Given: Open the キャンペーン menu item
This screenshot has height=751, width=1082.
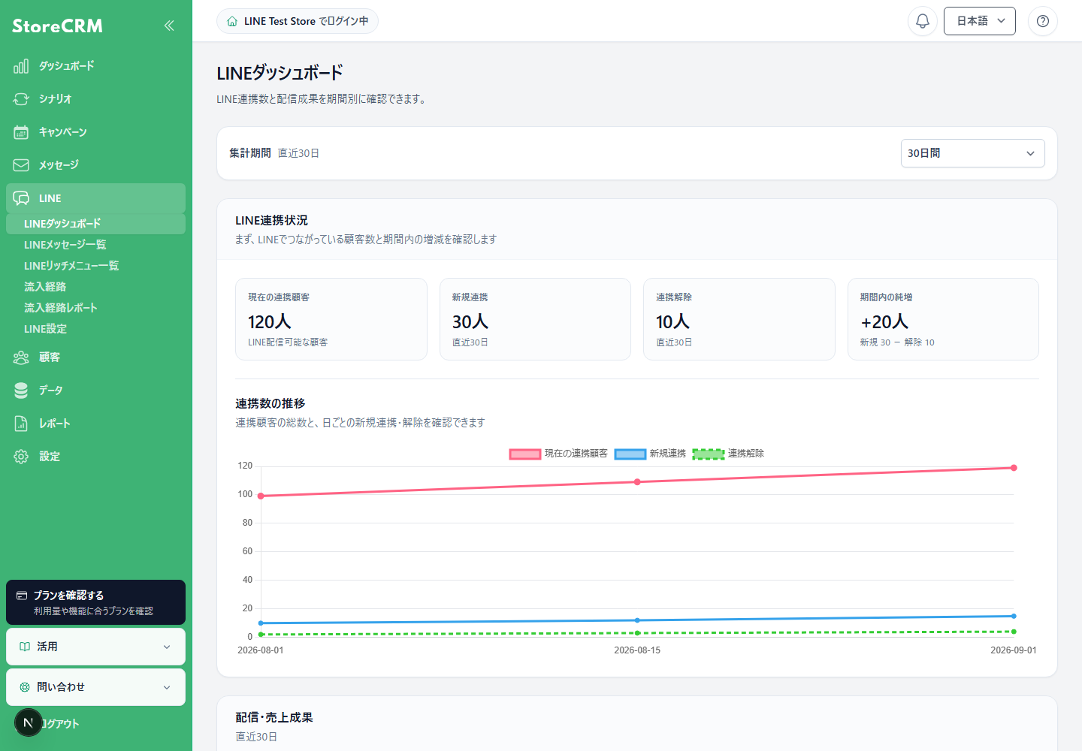Looking at the screenshot, I should point(95,132).
